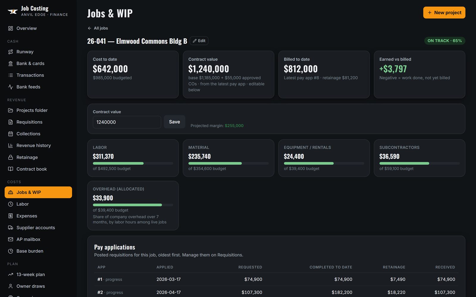The image size is (476, 297).
Task: Click the Collections calendar icon
Action: (x=10, y=134)
